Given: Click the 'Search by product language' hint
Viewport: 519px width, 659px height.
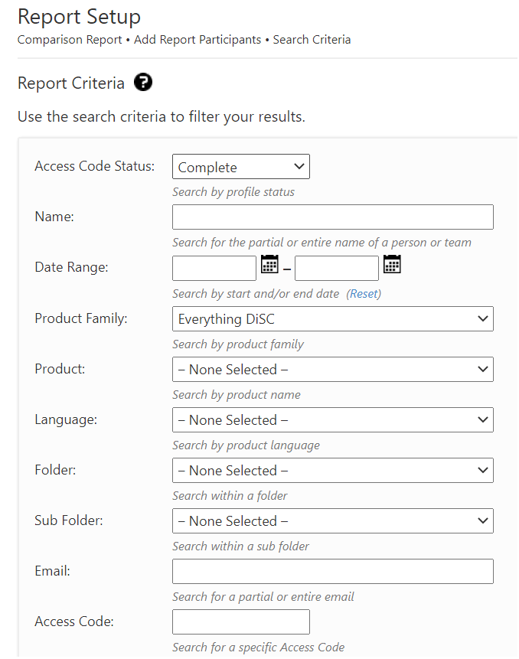Looking at the screenshot, I should pyautogui.click(x=246, y=445).
